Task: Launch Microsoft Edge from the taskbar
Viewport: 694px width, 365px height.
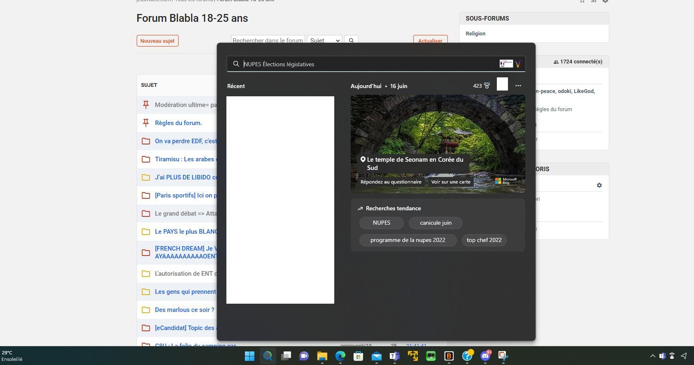Action: point(340,356)
